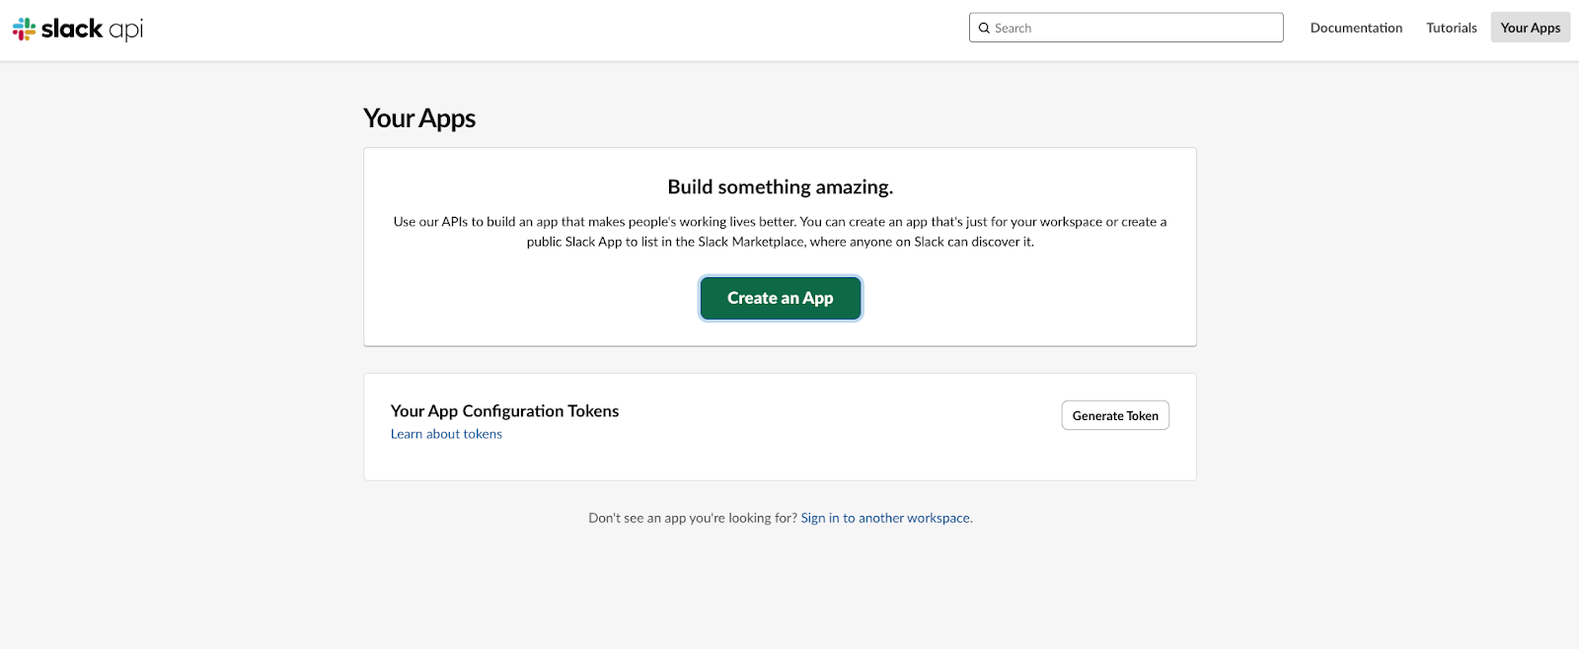Screen dimensions: 1579x649
Task: Click the search magnifier icon
Action: point(984,29)
